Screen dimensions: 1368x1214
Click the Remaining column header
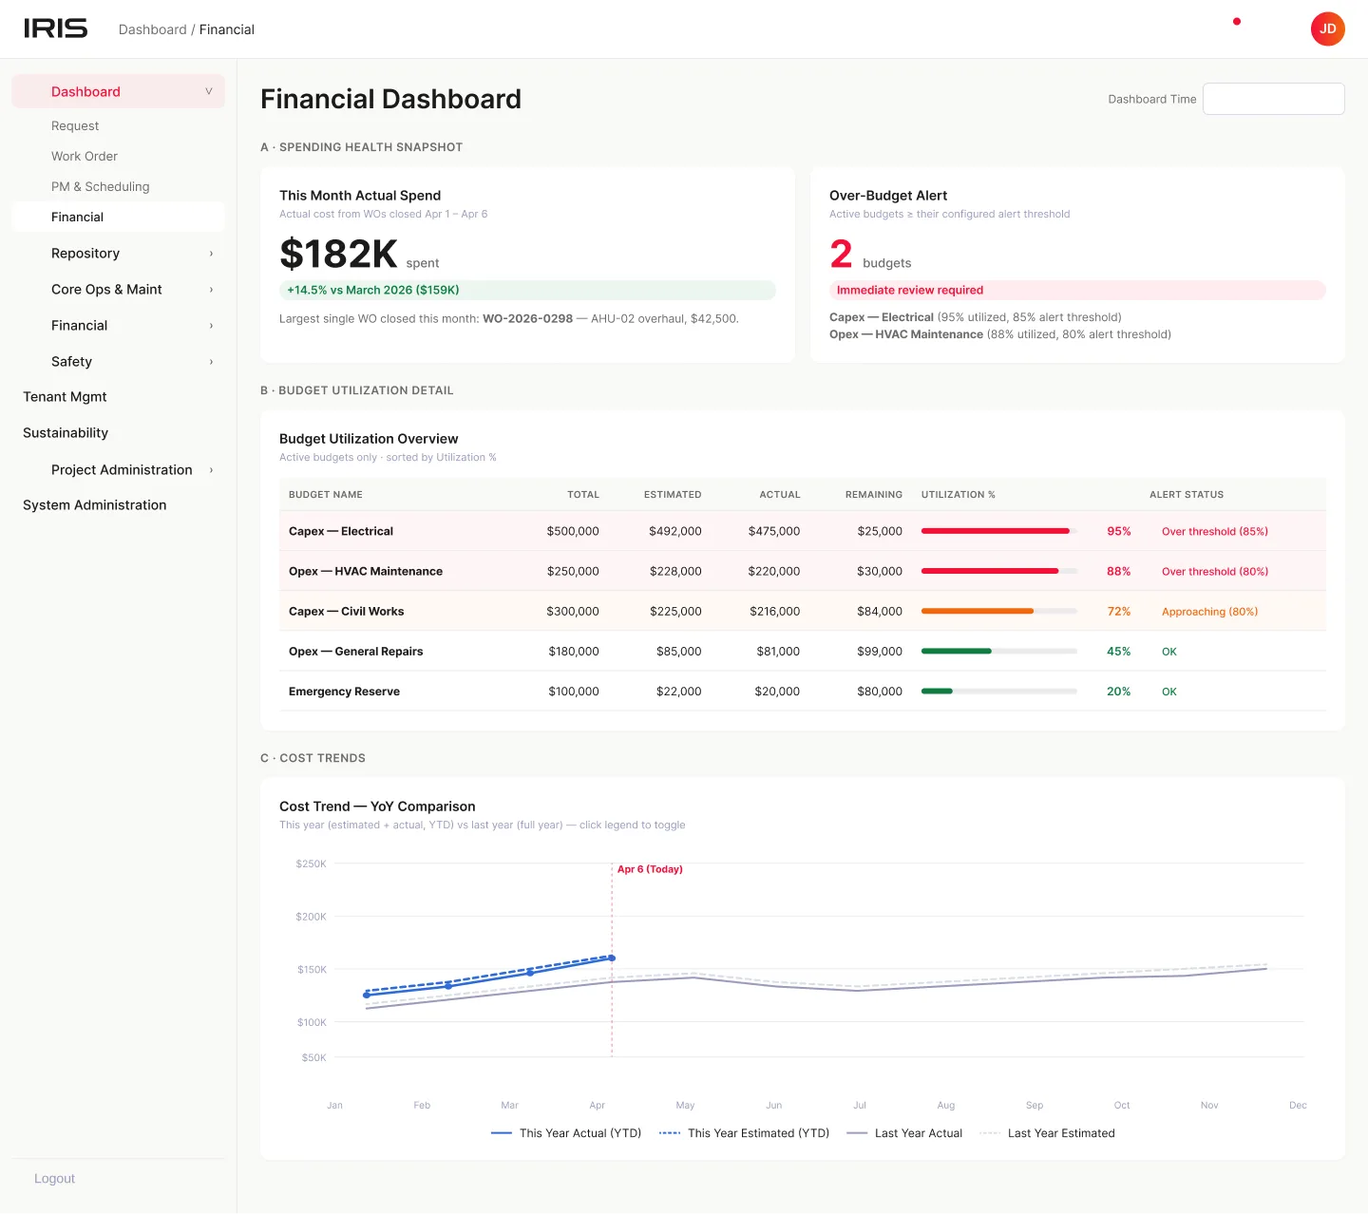pyautogui.click(x=874, y=494)
